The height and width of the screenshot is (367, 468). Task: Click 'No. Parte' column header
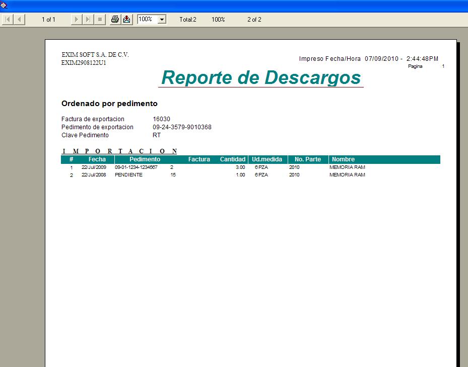pyautogui.click(x=308, y=159)
